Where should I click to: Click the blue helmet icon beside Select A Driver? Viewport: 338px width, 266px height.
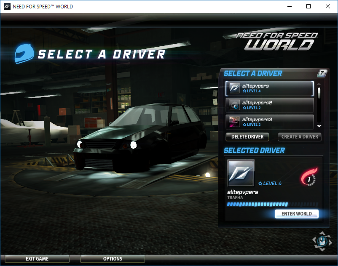click(24, 54)
